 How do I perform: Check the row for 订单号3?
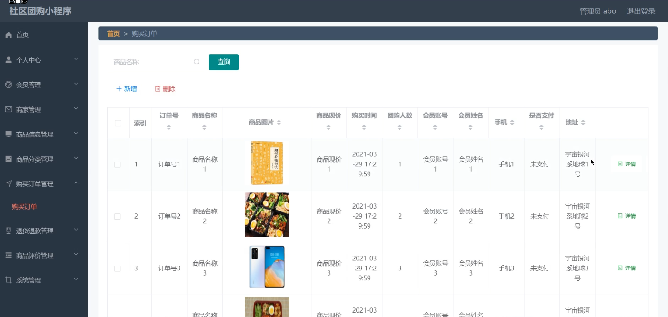coord(118,269)
